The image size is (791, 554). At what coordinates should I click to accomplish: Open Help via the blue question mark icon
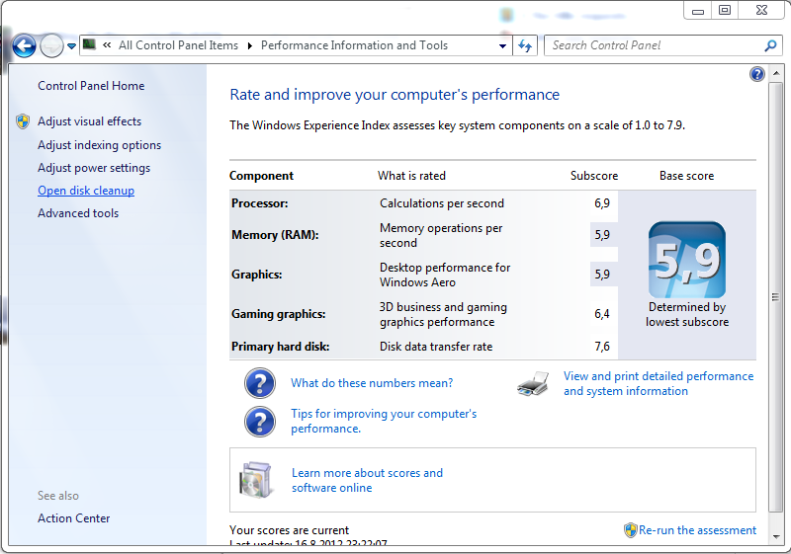click(x=757, y=74)
